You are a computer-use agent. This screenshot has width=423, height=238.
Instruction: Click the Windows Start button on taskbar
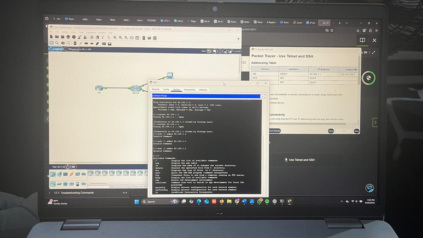coord(136,201)
